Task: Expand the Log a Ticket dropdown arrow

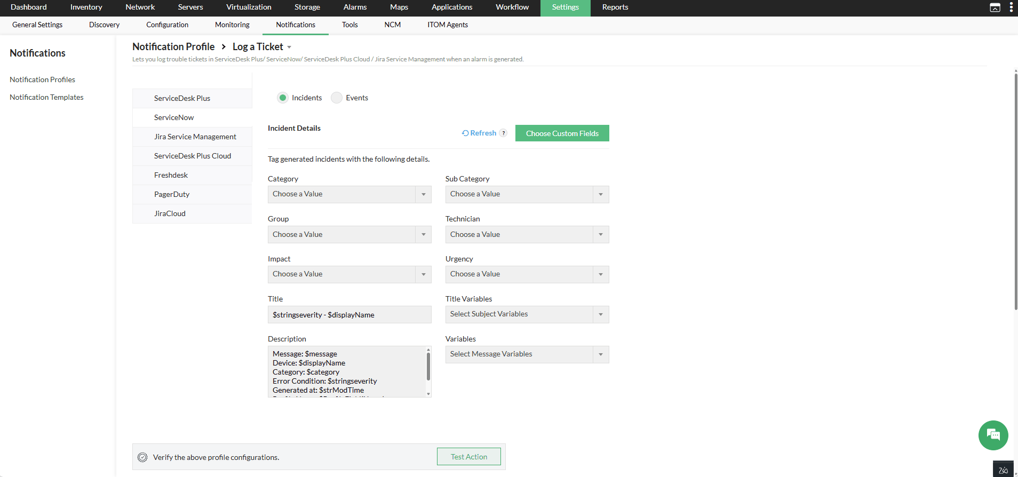Action: tap(289, 47)
